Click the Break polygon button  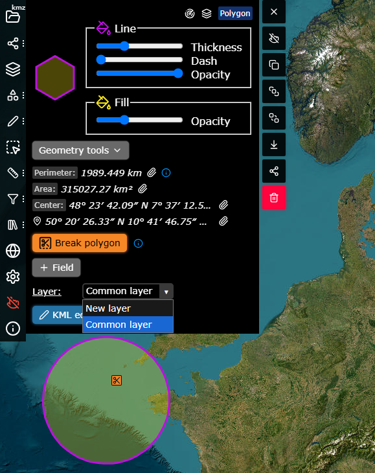80,243
